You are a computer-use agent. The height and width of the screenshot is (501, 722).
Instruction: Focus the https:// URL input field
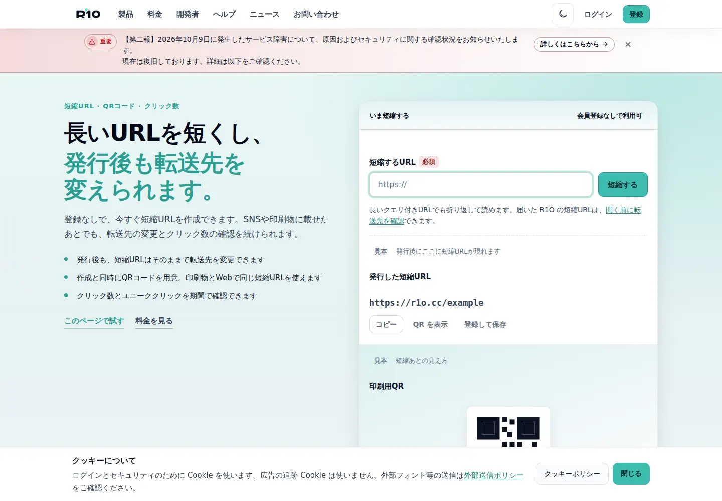pyautogui.click(x=480, y=185)
